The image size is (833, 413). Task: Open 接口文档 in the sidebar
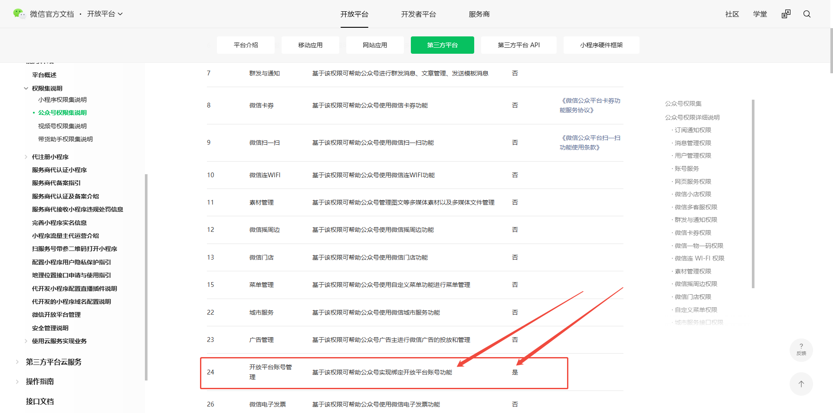[40, 401]
